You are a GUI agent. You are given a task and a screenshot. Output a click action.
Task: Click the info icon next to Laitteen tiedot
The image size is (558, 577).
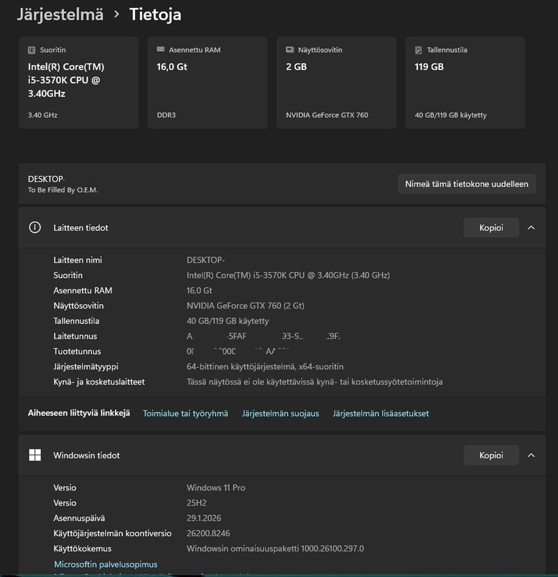(35, 228)
